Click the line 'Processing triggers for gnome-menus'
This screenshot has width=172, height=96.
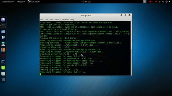click(68, 59)
